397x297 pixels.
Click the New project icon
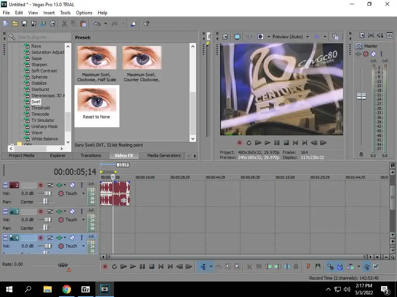(5, 24)
